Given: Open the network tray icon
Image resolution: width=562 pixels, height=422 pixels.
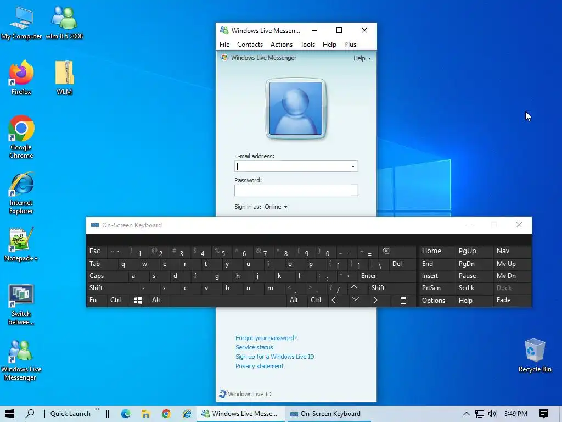Looking at the screenshot, I should click(x=479, y=414).
